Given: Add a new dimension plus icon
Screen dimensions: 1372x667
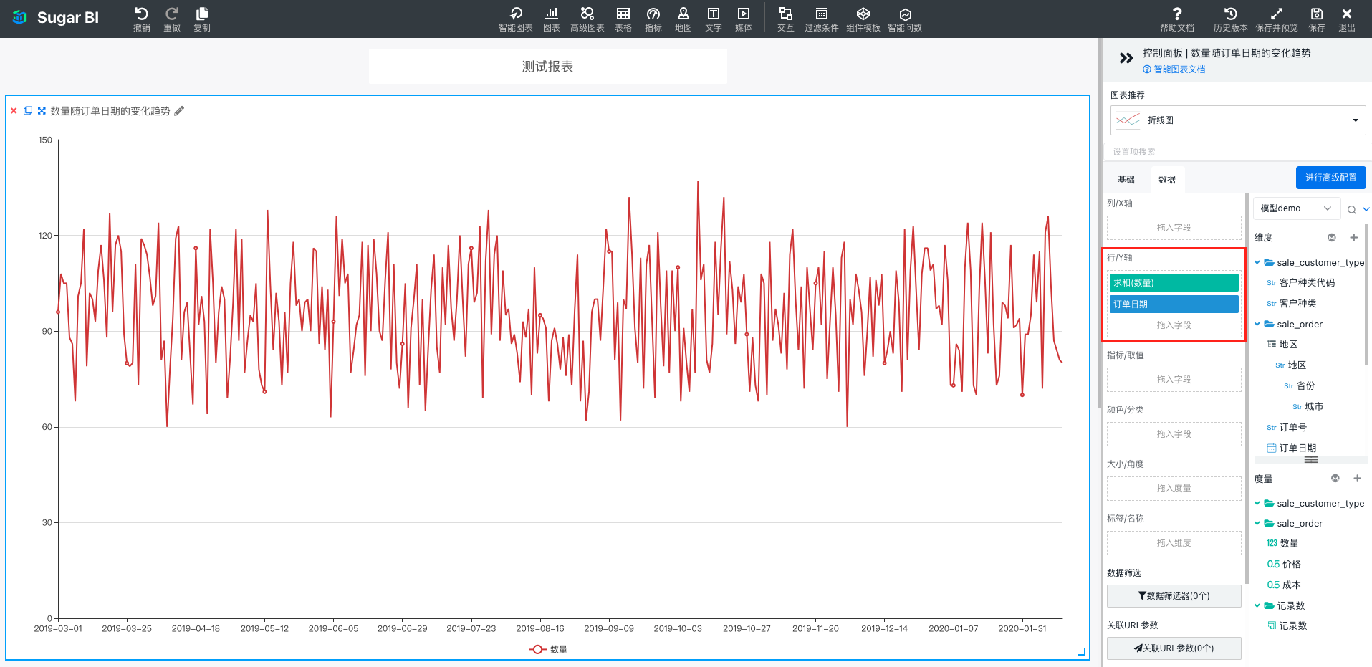Looking at the screenshot, I should point(1353,237).
